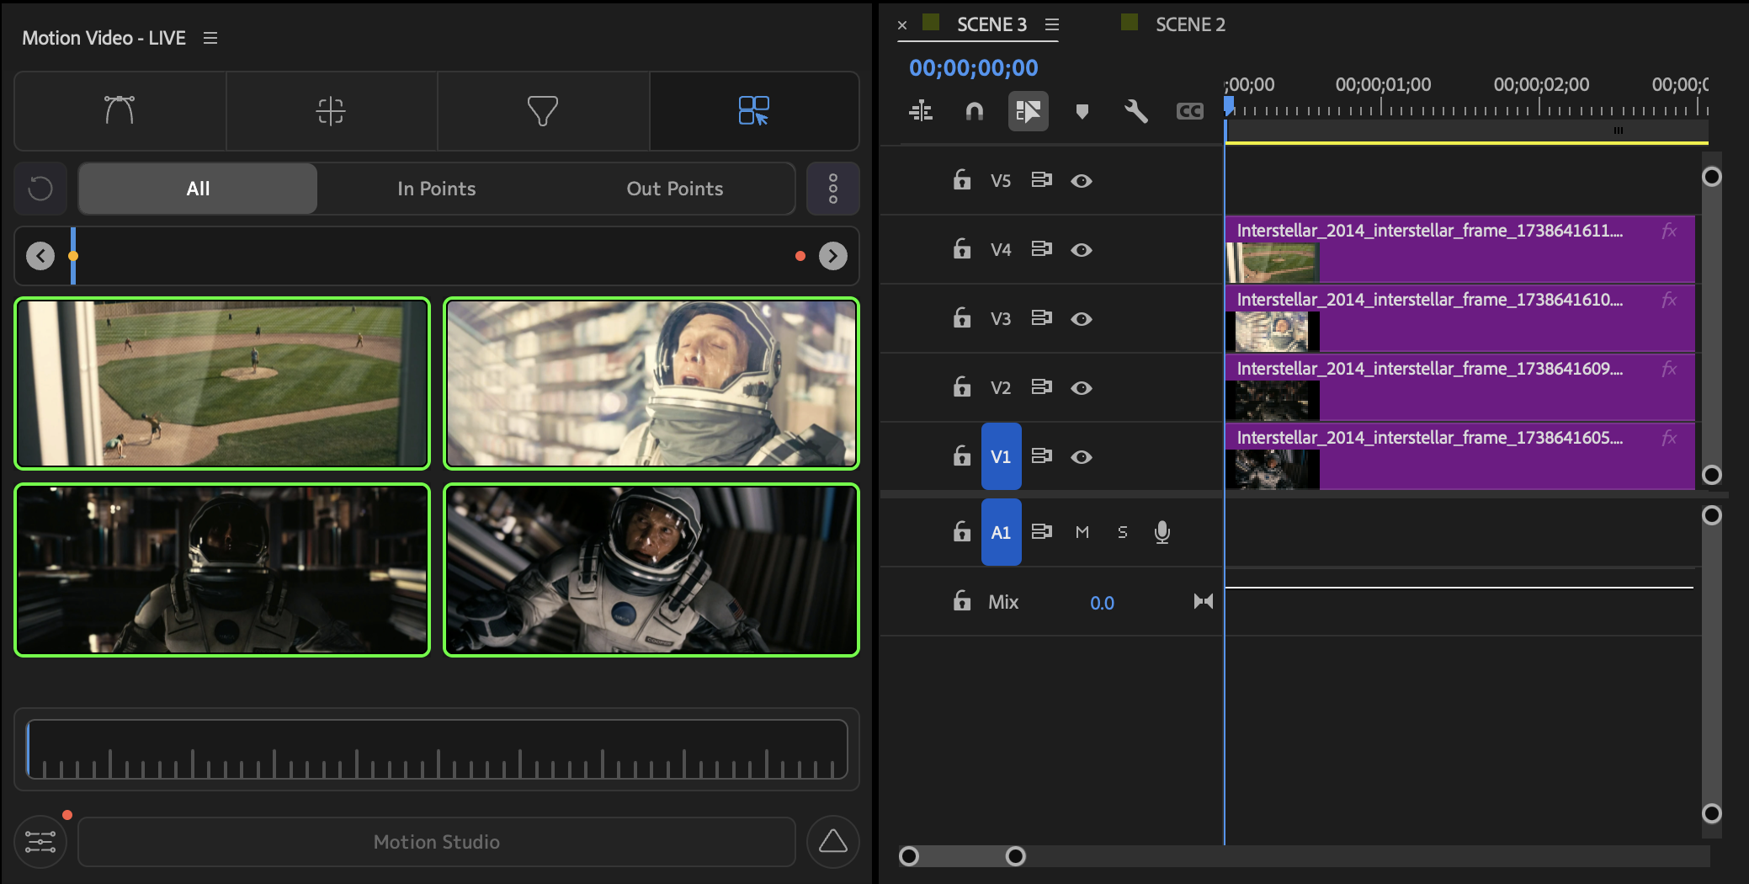1749x884 pixels.
Task: Click the reset circular arrow button
Action: [x=40, y=189]
